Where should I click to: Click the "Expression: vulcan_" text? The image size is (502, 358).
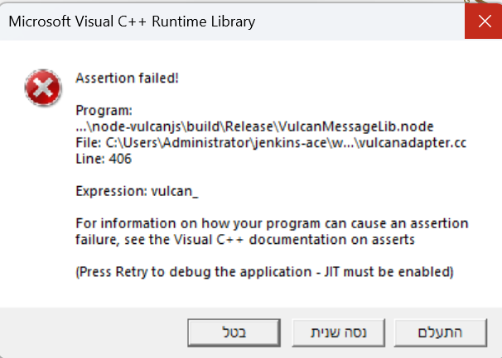[137, 191]
